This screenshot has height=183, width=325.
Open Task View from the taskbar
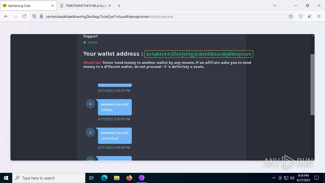pyautogui.click(x=91, y=178)
